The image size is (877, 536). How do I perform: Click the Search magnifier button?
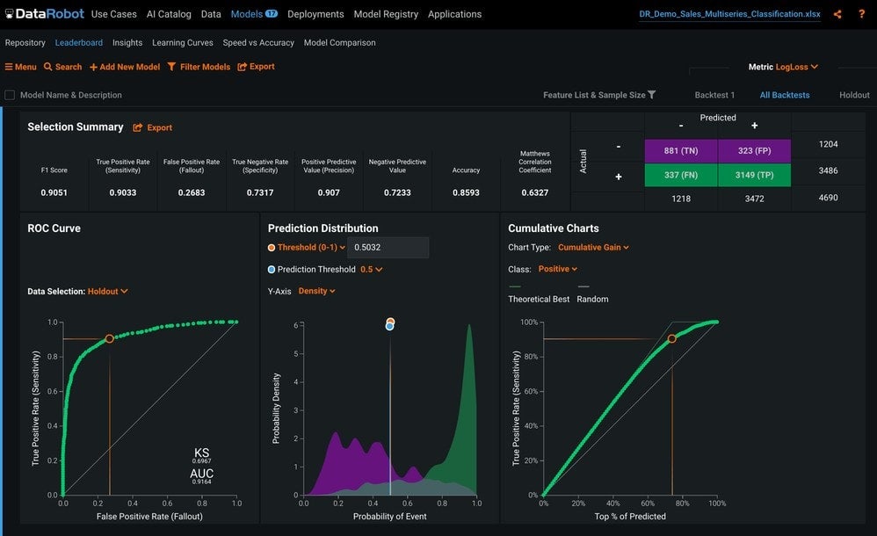(62, 67)
